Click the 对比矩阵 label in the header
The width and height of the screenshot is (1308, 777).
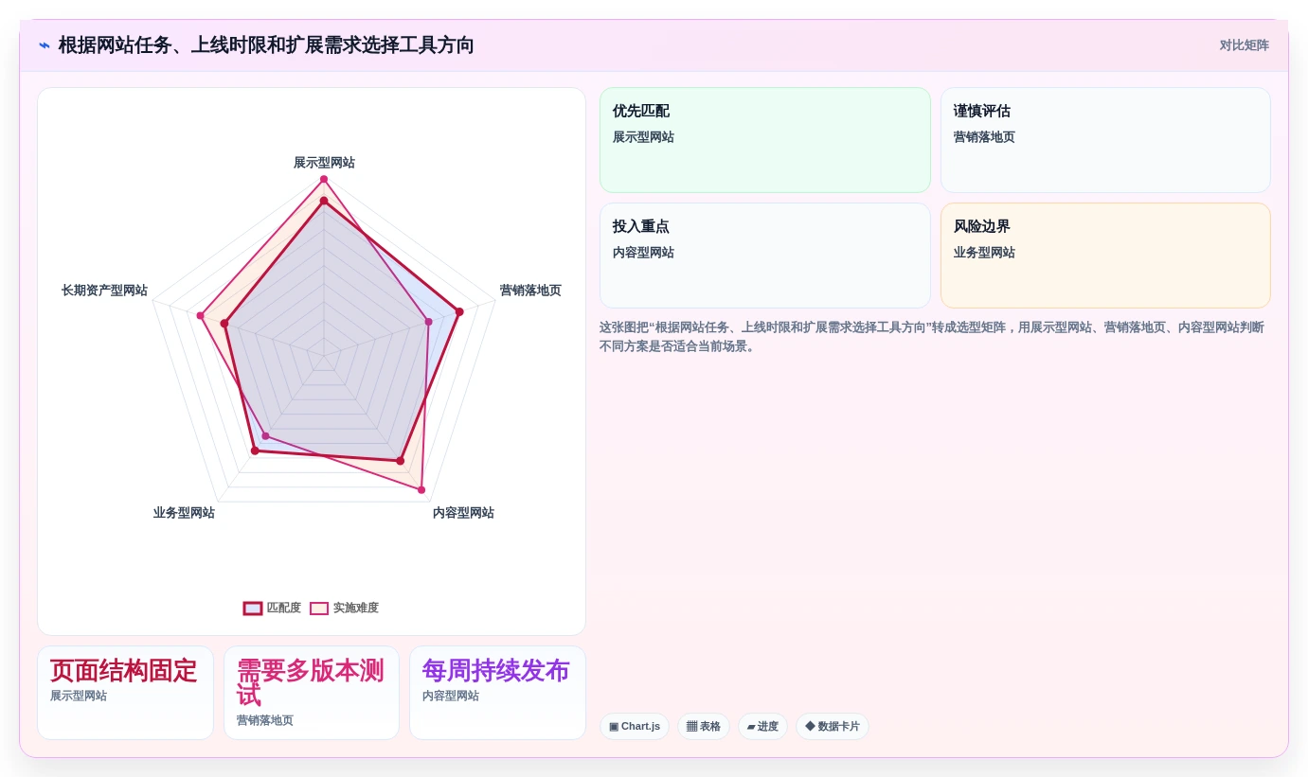pos(1244,45)
